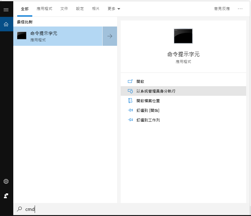Click the Home icon in sidebar

tap(6, 24)
